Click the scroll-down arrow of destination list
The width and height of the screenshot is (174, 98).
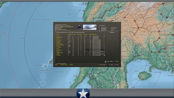click(104, 56)
